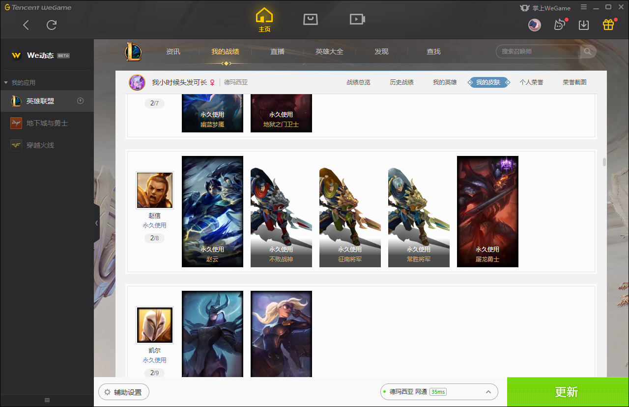Click the sidebar bottom list icon
629x407 pixels.
(x=47, y=400)
